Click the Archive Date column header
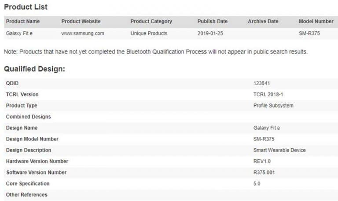The width and height of the screenshot is (338, 201). coord(263,22)
